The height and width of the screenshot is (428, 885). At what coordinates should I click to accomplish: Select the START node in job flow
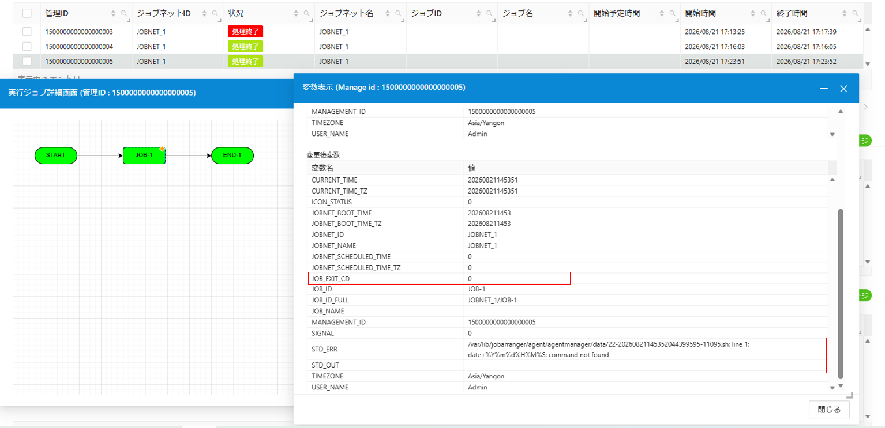point(55,155)
